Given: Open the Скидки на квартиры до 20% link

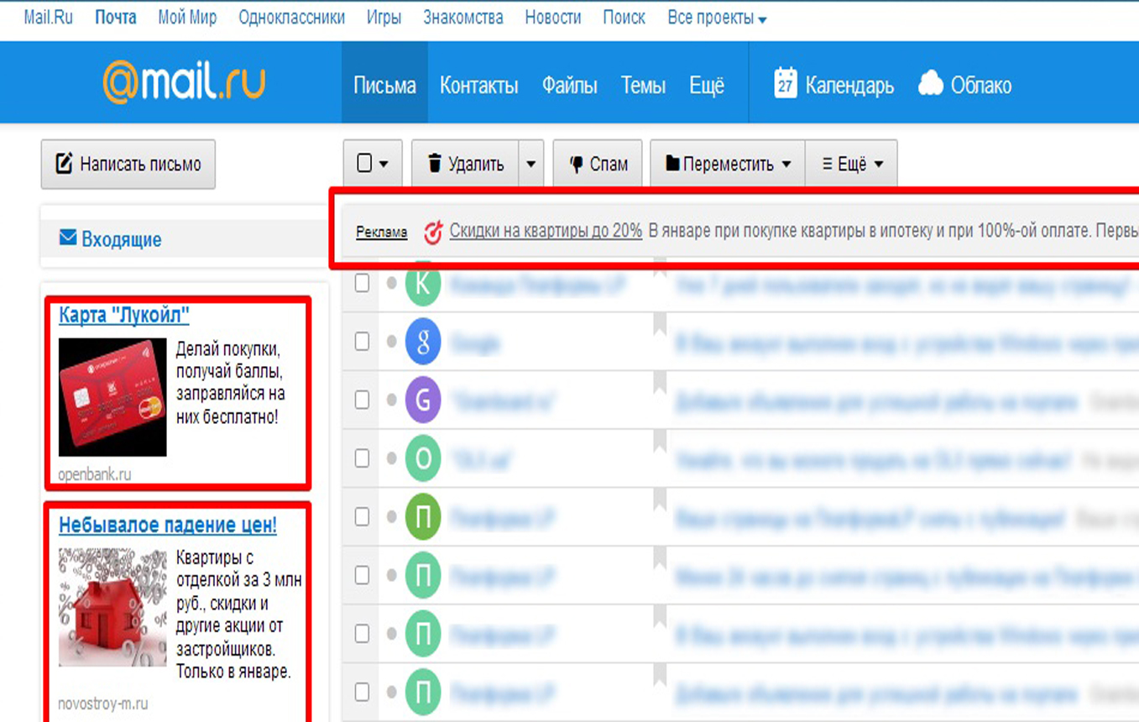Looking at the screenshot, I should (x=545, y=231).
